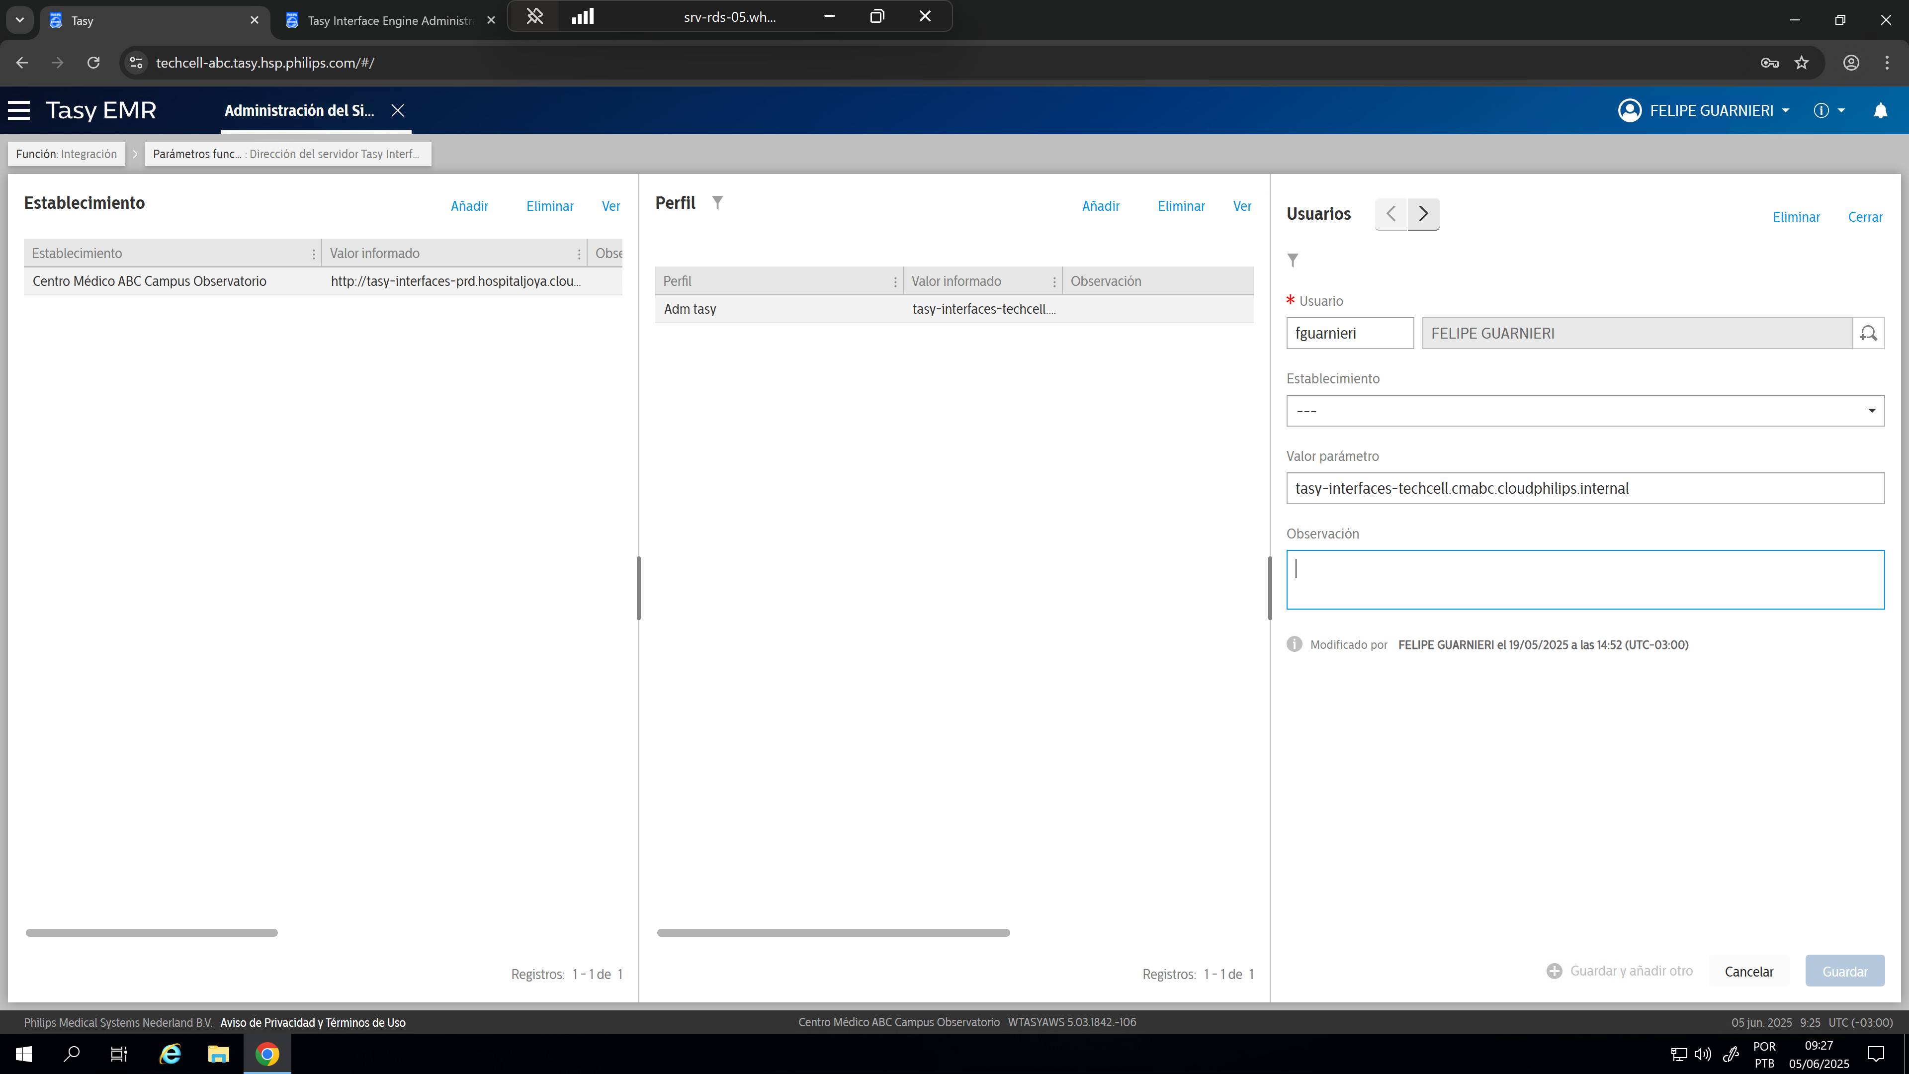Screen dimensions: 1909x1074
Task: Click the remote connection signal strength icon
Action: (x=583, y=15)
